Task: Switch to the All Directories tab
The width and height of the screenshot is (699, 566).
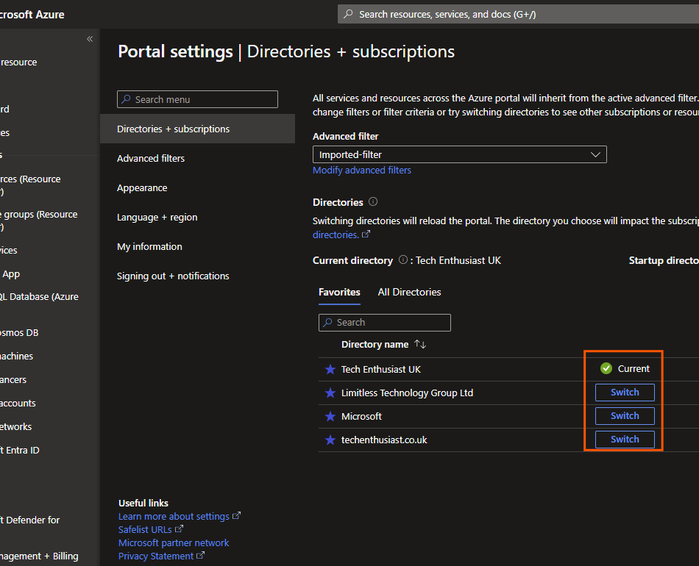Action: [x=409, y=292]
